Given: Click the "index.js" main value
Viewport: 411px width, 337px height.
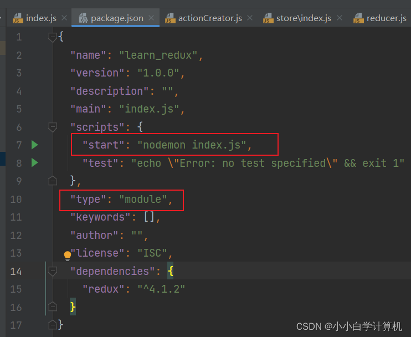Looking at the screenshot, I should coord(149,109).
